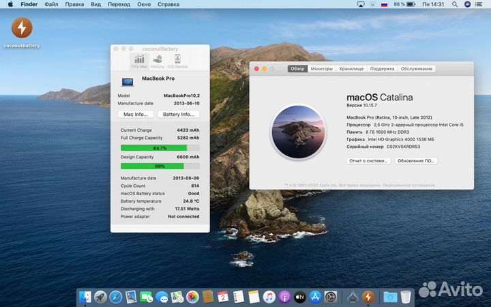Open the Окно menu

pos(144,4)
